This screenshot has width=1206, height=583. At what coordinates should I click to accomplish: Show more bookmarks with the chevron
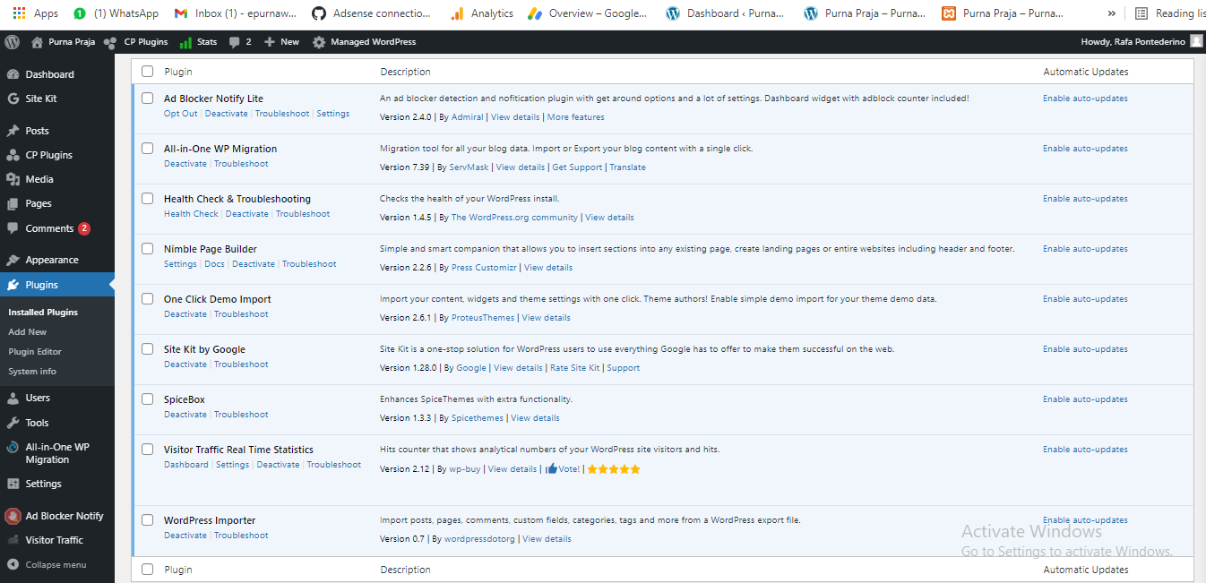(1112, 13)
